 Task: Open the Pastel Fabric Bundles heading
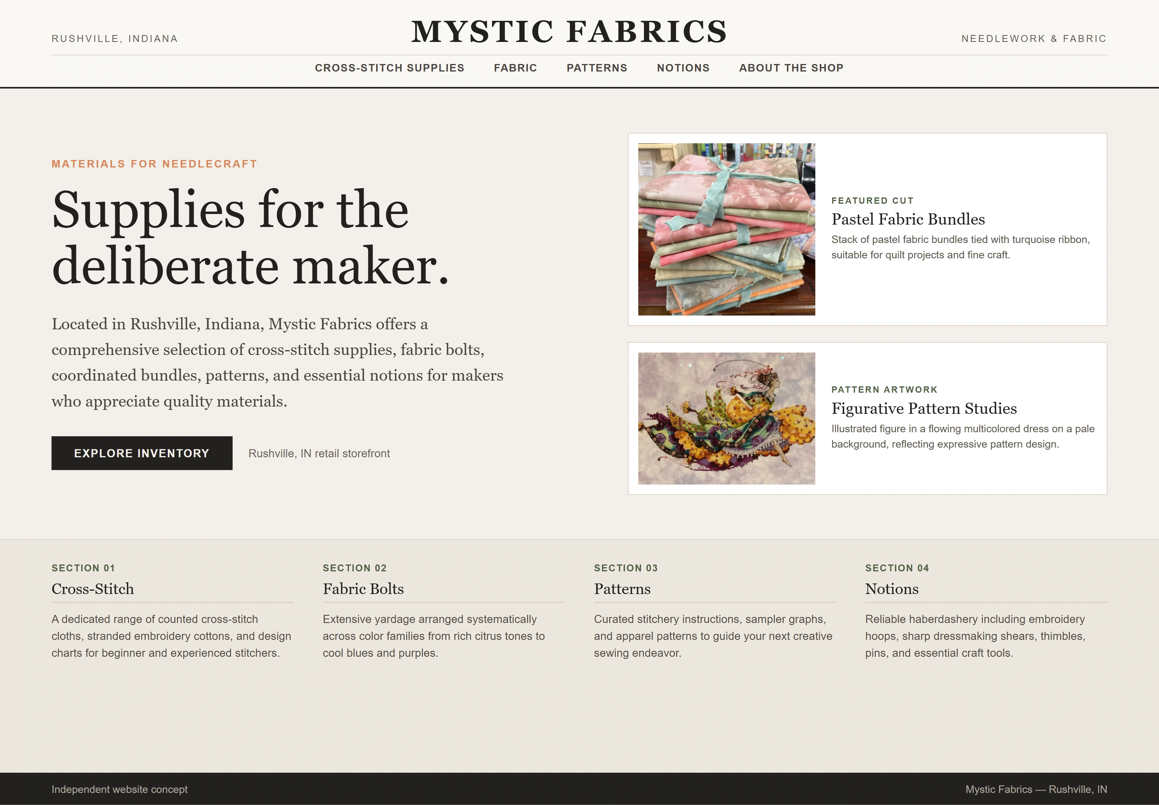pyautogui.click(x=908, y=219)
